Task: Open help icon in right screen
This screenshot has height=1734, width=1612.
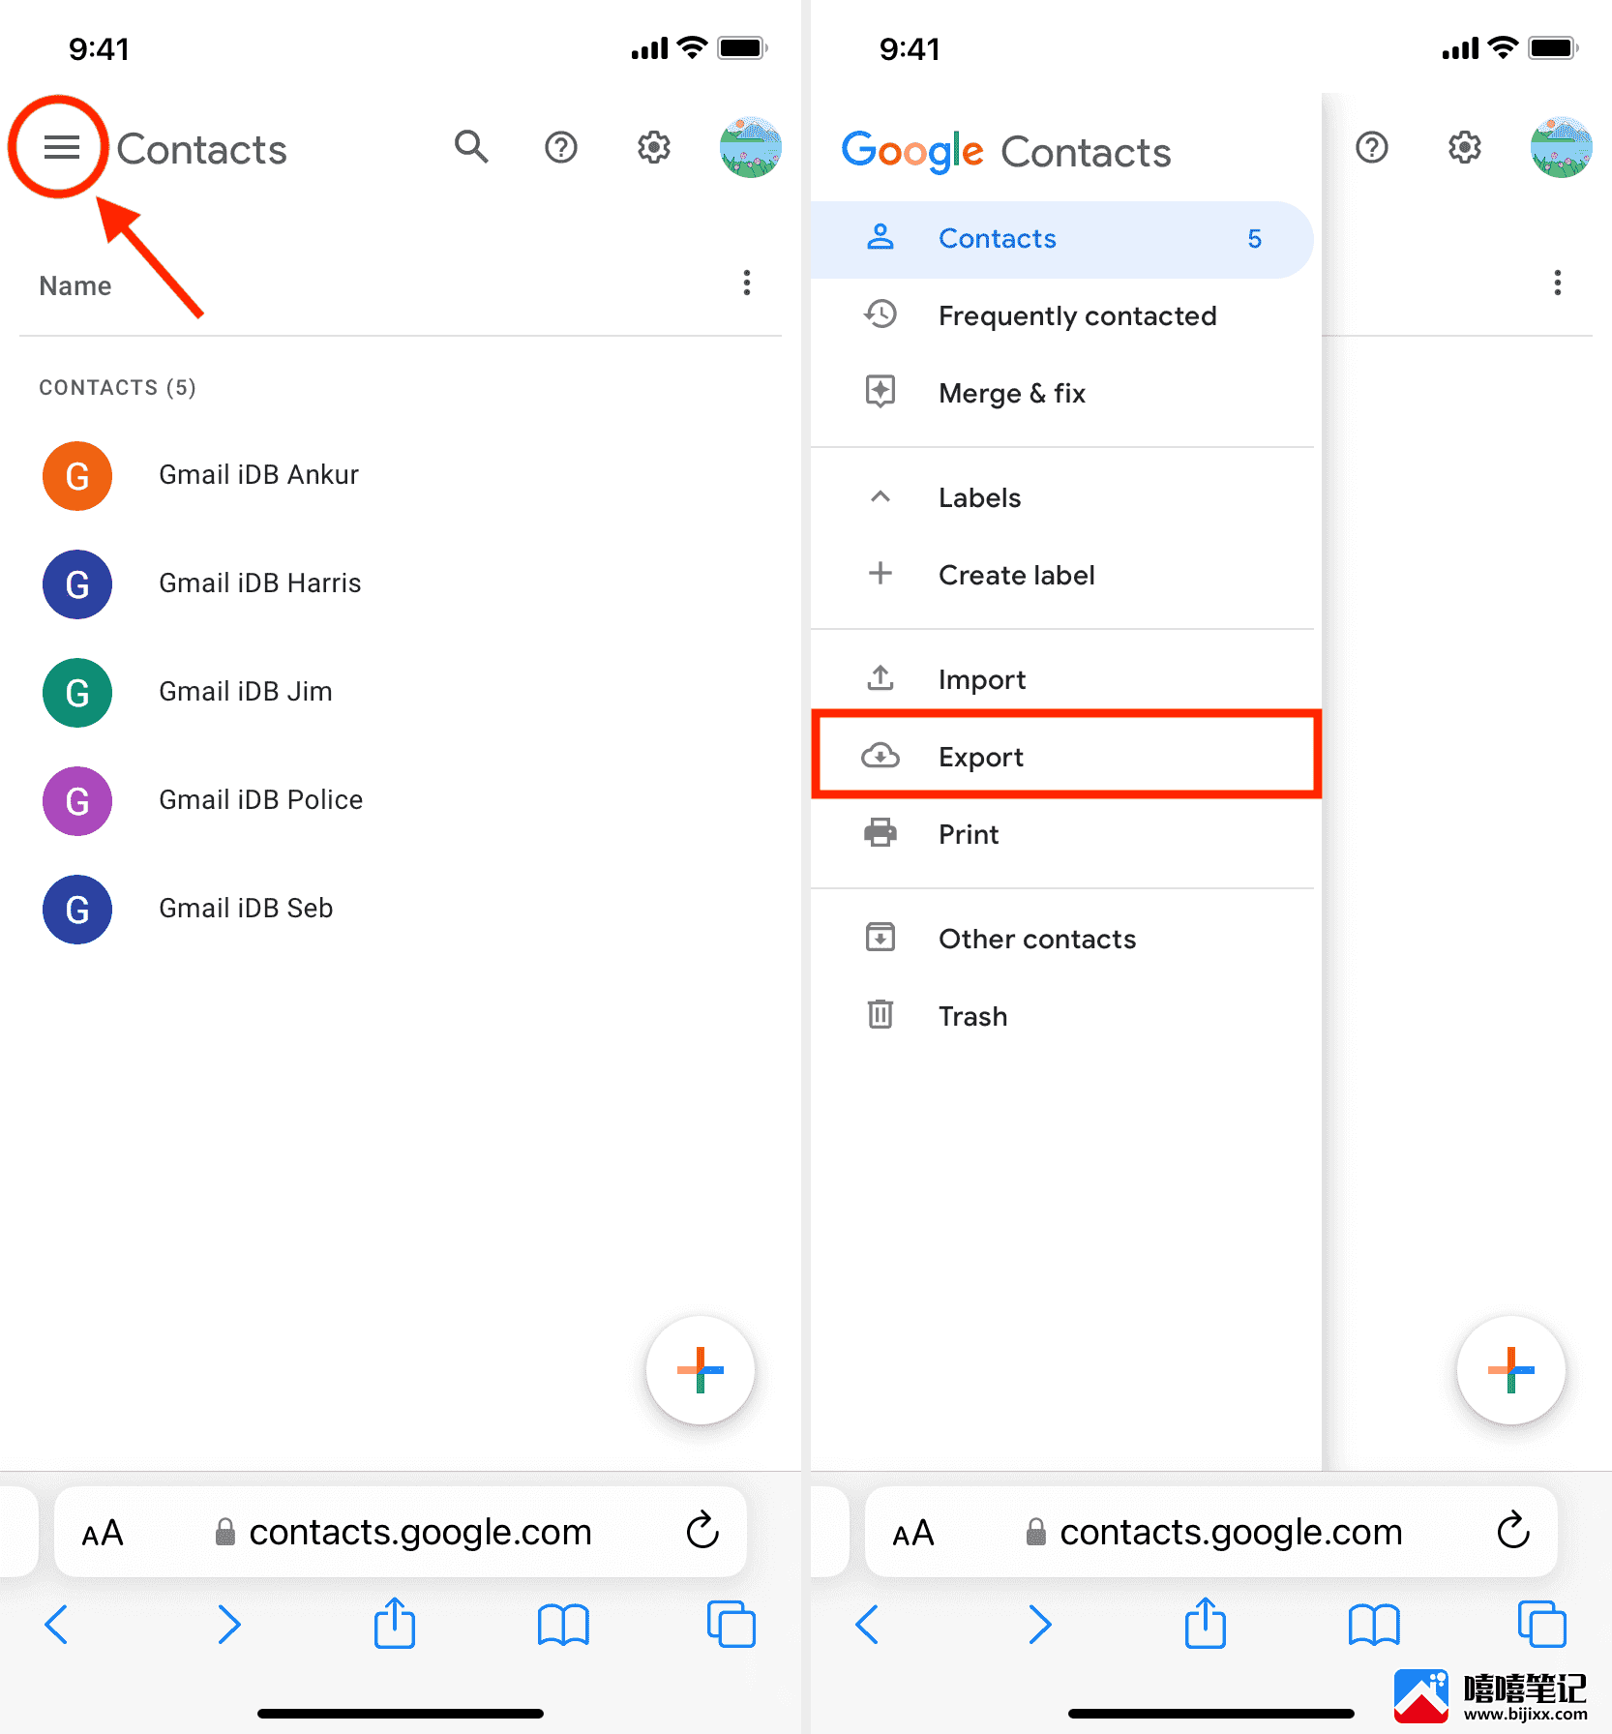Action: (x=1372, y=147)
